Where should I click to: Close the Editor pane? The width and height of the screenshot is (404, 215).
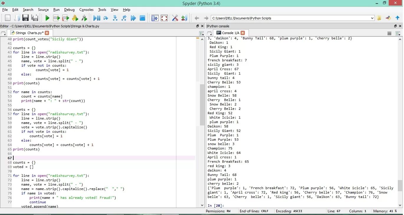[202, 26]
